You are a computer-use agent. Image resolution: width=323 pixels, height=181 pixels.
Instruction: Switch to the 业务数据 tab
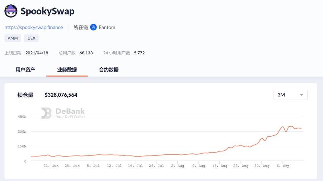pos(67,70)
